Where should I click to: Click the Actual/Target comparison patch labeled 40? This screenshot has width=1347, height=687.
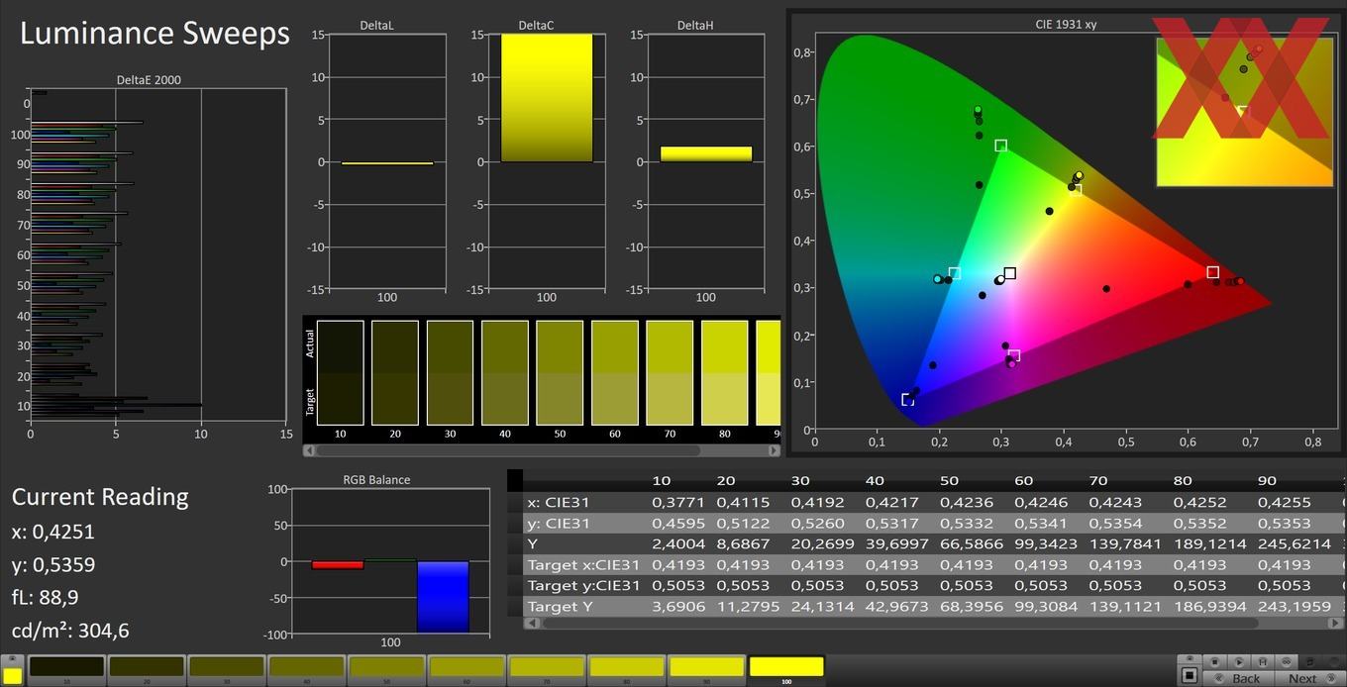(x=505, y=373)
